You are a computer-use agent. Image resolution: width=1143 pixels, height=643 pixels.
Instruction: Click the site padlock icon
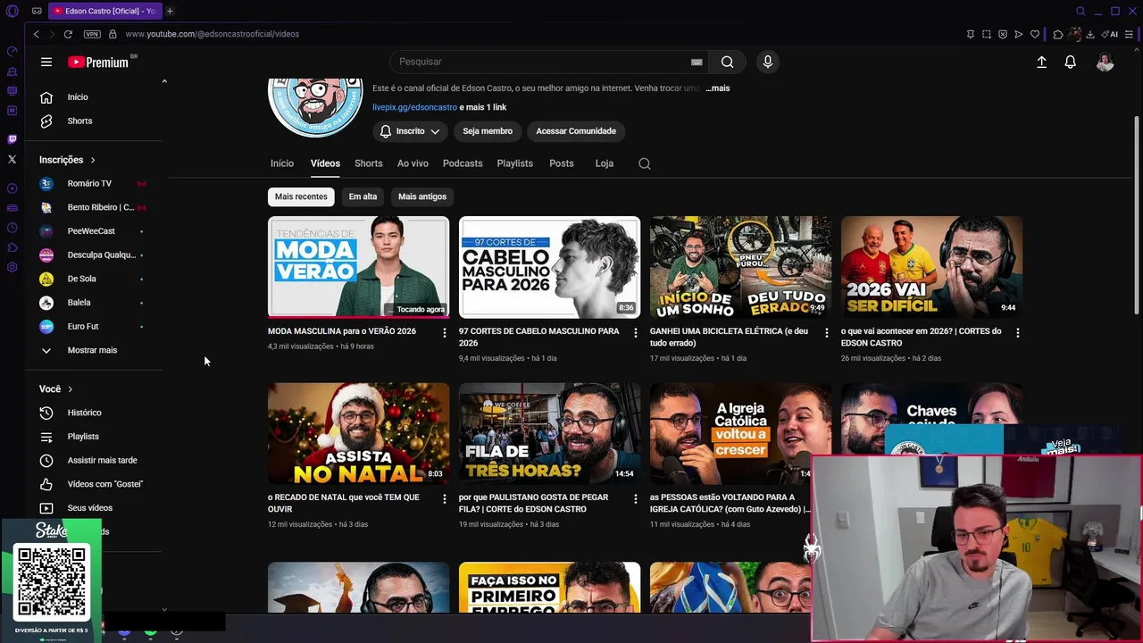point(113,34)
